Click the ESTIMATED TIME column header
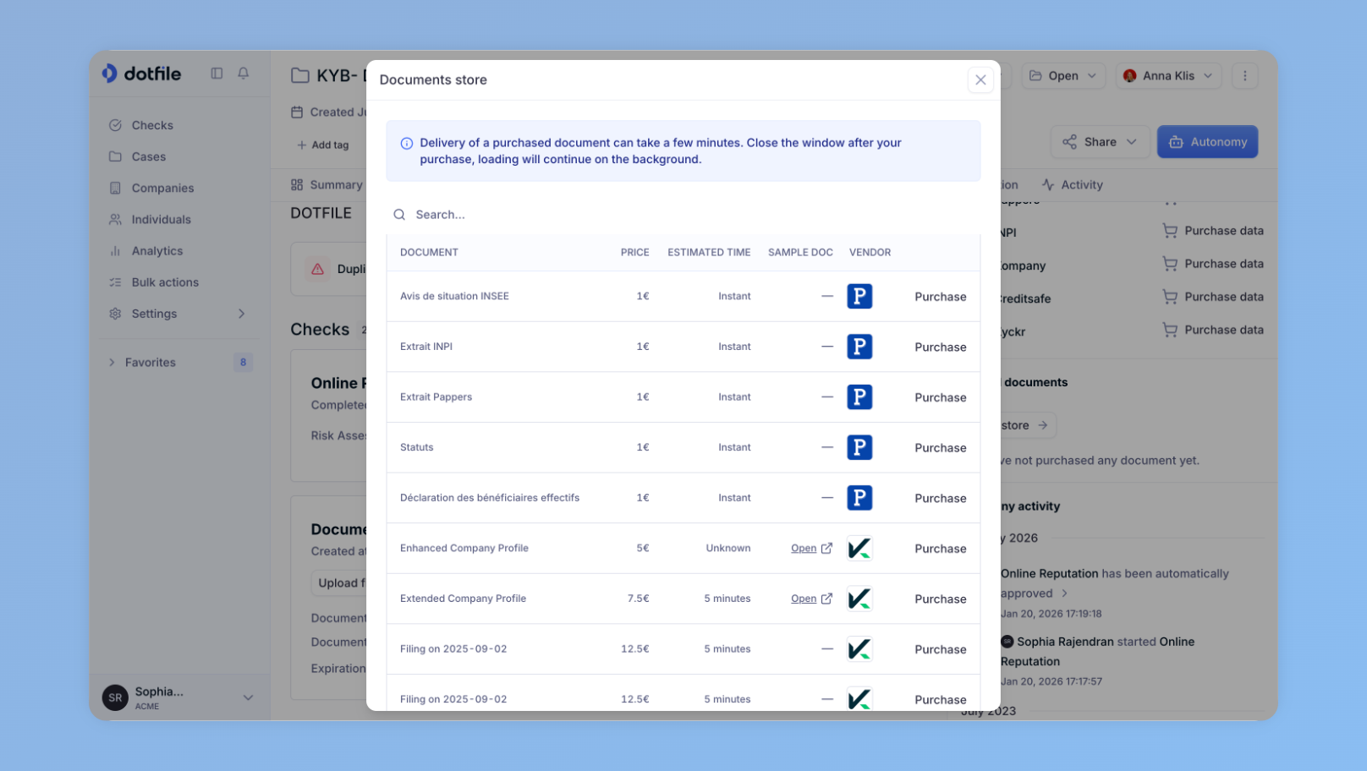 (709, 253)
